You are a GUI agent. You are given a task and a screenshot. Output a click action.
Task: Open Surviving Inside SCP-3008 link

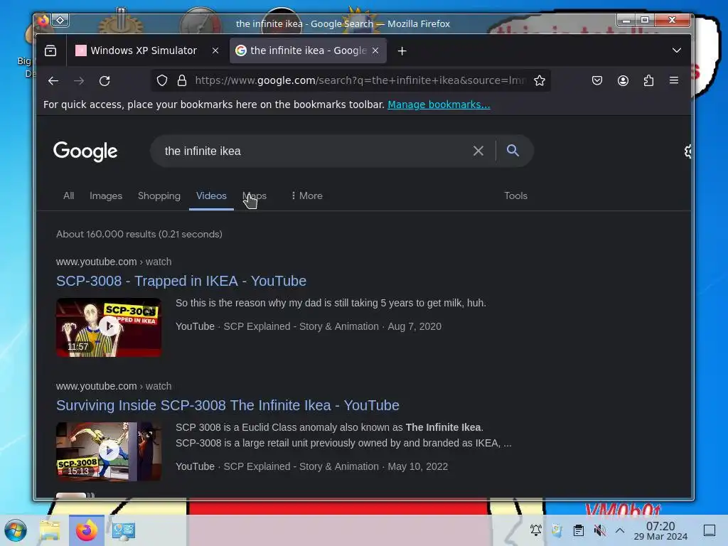227,405
